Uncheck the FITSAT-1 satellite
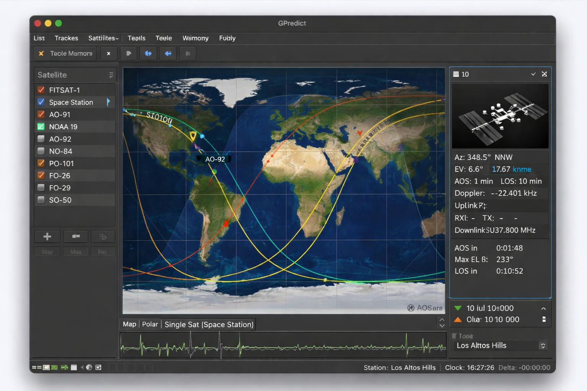Viewport: 587px width, 391px height. 41,90
